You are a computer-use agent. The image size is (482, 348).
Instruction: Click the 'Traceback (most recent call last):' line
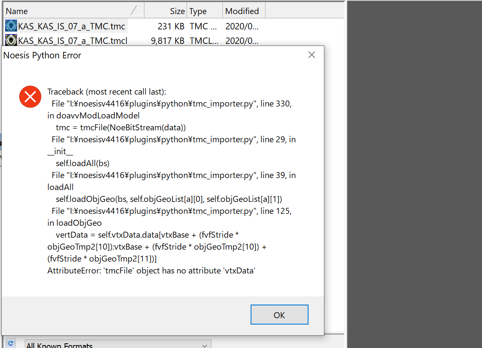tap(107, 92)
